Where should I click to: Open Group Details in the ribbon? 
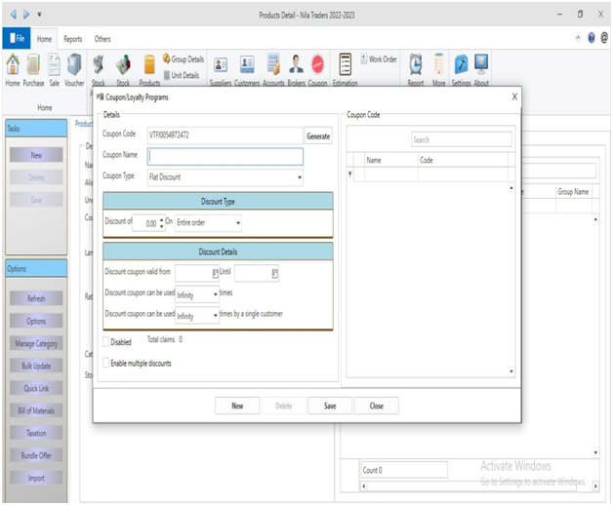(x=184, y=58)
